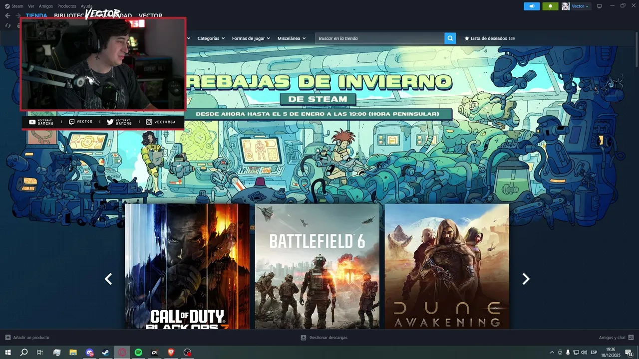Click the magnifier search button in store
639x359 pixels.
coord(450,38)
